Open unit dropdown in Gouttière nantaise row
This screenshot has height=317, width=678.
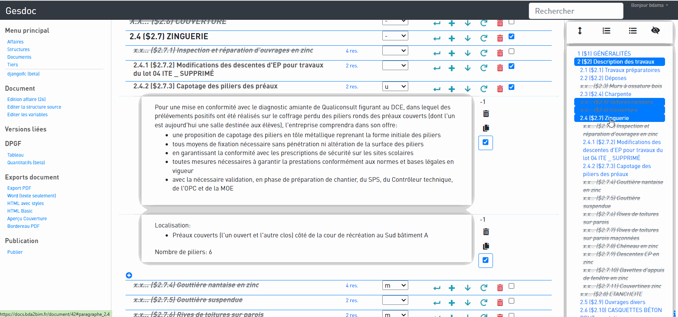coord(395,285)
